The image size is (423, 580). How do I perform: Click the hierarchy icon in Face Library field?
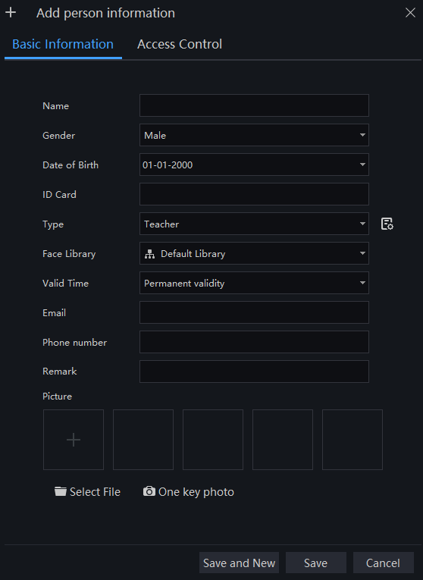150,254
